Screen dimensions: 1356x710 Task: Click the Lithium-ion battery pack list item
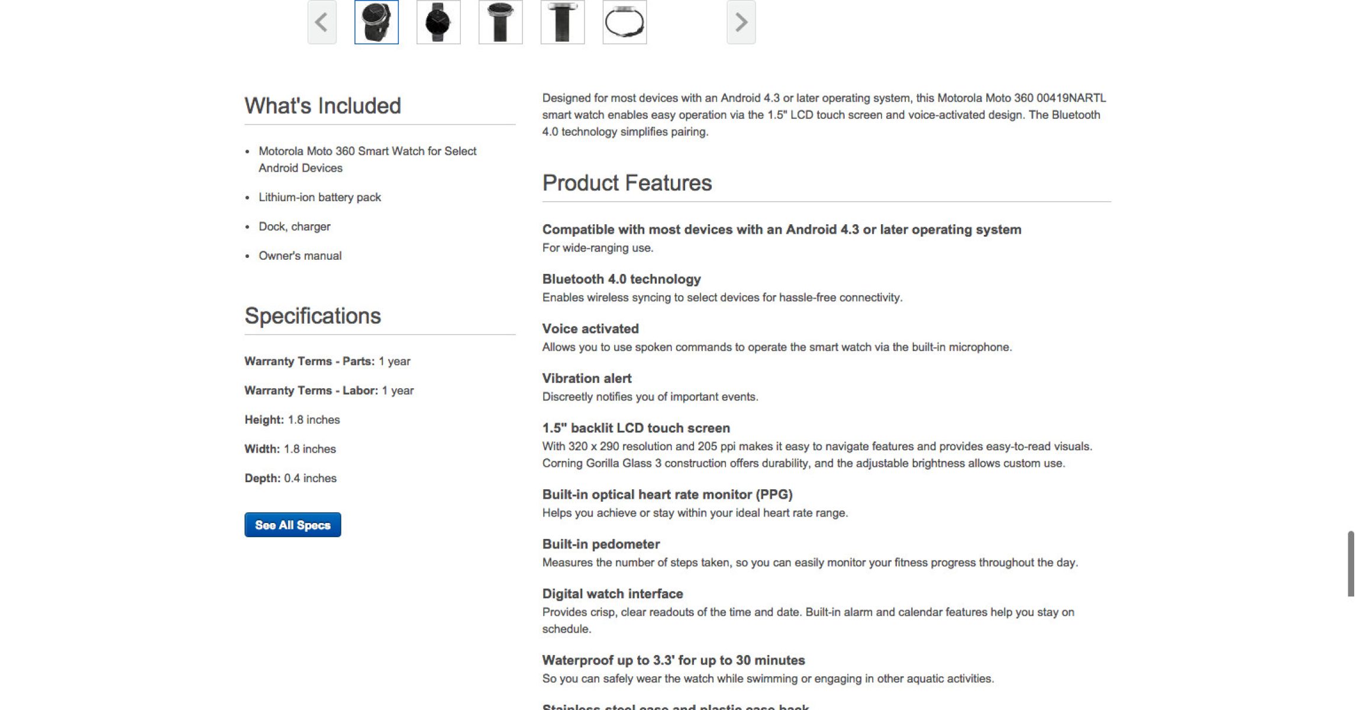coord(319,198)
